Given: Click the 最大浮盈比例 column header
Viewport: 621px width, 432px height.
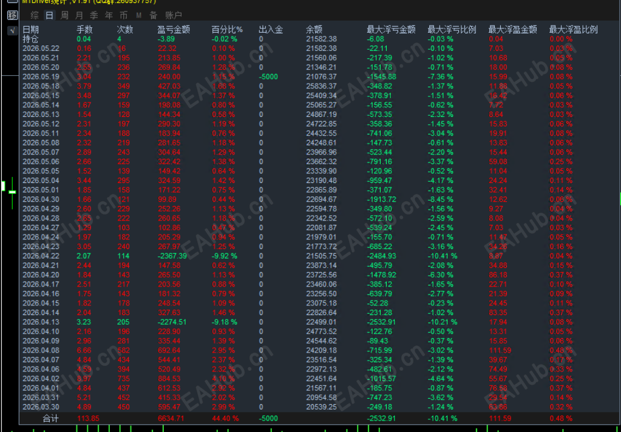Looking at the screenshot, I should [x=574, y=30].
